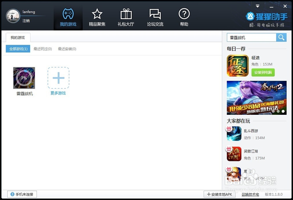
Task: Click the 更多游戏 link text
Action: coord(58,93)
